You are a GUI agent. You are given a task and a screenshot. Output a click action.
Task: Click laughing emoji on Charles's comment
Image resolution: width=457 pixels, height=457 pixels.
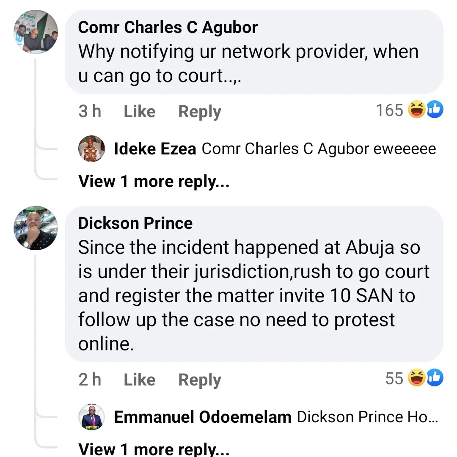click(x=417, y=110)
